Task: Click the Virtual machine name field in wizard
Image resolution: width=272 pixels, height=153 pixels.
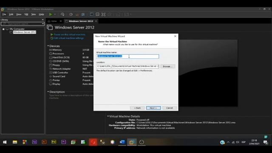Action: [x=127, y=57]
